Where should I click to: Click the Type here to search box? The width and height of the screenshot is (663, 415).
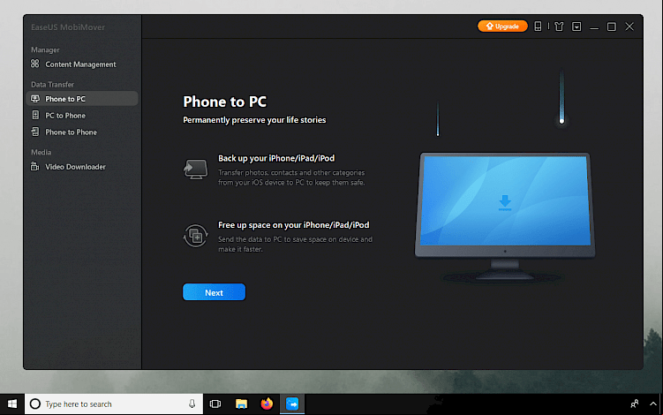point(114,404)
